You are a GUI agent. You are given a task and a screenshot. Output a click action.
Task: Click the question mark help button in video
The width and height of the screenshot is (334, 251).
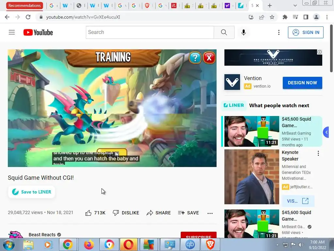[x=195, y=58]
